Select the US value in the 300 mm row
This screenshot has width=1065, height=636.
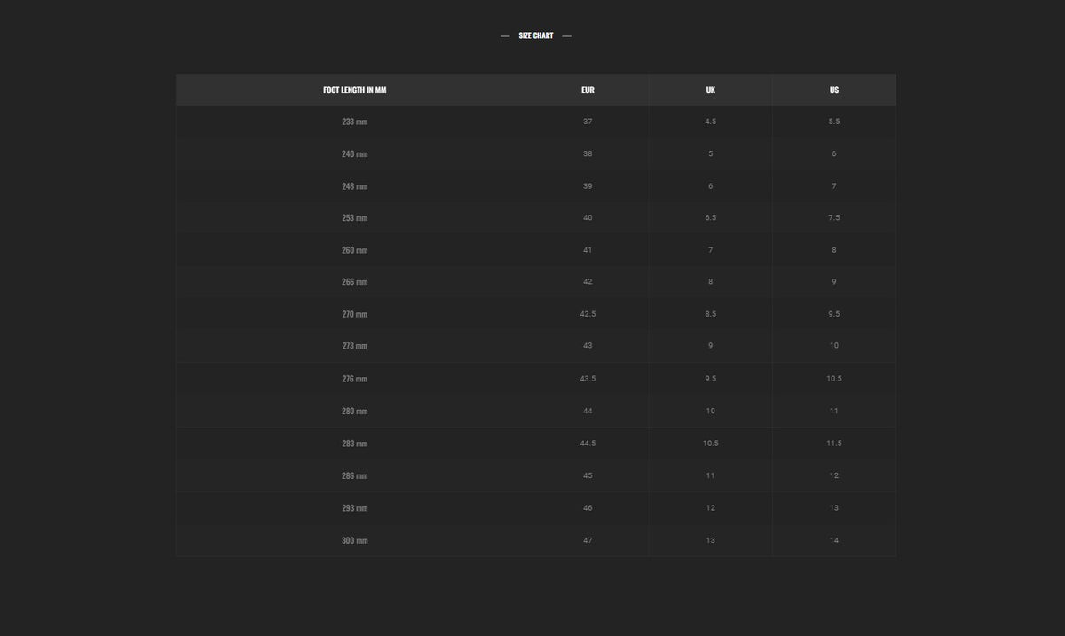point(834,539)
